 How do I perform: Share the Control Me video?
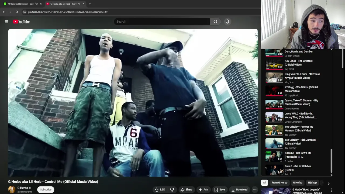point(186,189)
